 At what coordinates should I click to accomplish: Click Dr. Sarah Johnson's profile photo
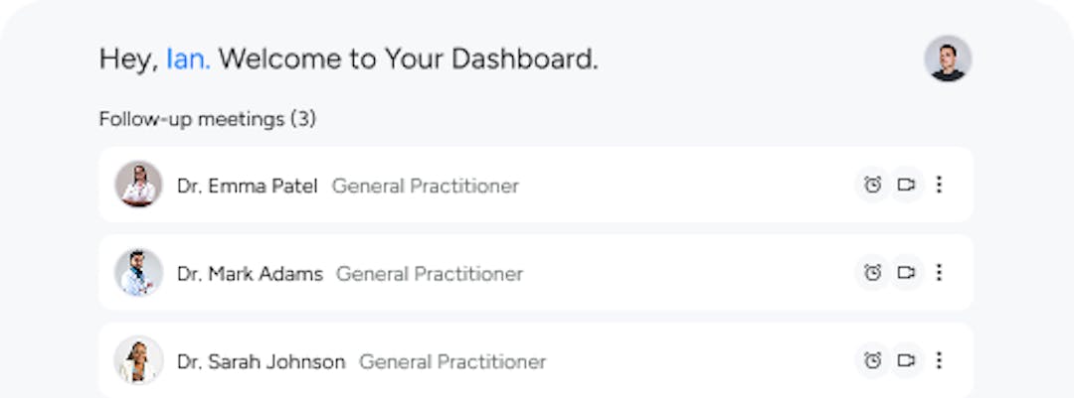point(138,360)
